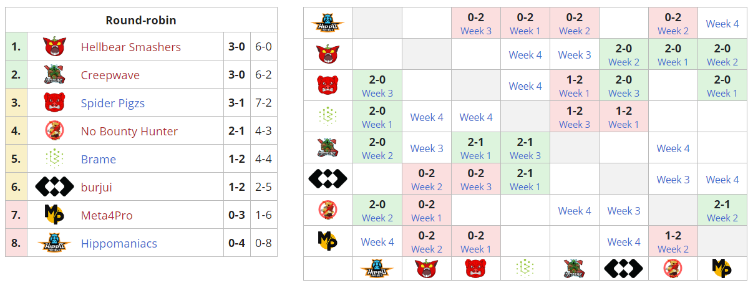Open the Hellbear Smashers team name link
753x285 pixels.
[130, 47]
